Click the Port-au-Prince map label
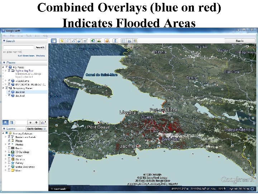This screenshot has width=258, height=194. (163, 110)
